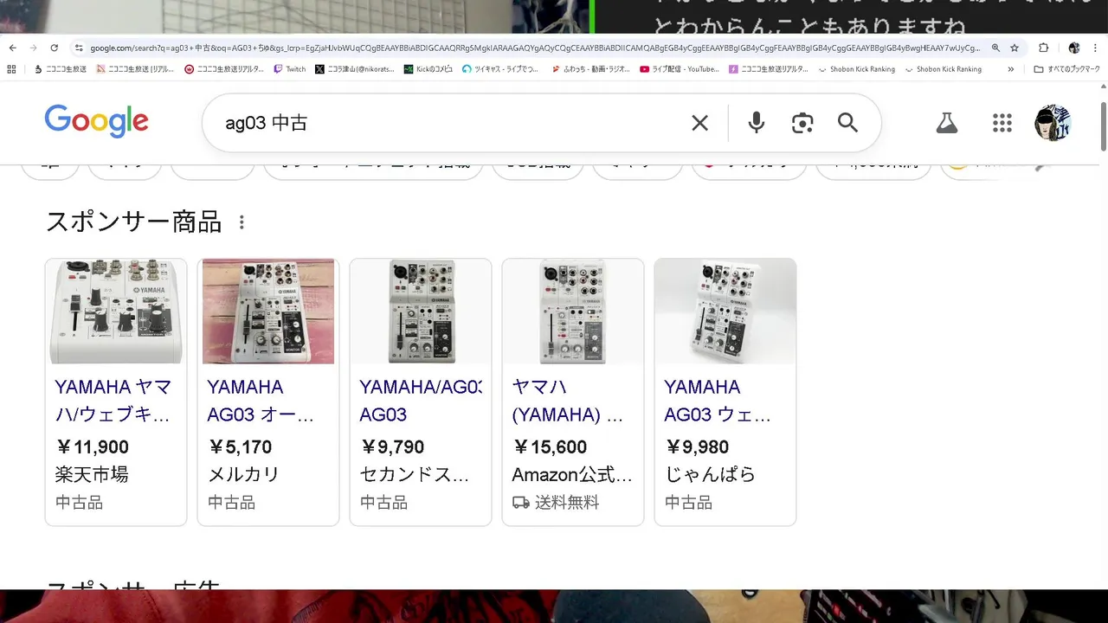
Task: Click the ¥15,600 price
Action: (550, 447)
